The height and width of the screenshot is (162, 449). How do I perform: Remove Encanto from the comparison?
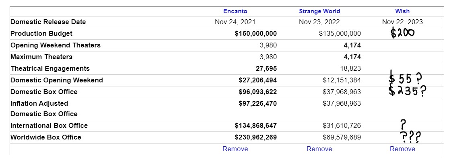(x=235, y=149)
